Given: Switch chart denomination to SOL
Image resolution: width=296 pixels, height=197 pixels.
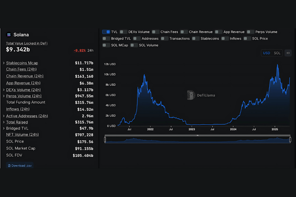Looking at the screenshot, I should pyautogui.click(x=277, y=53).
